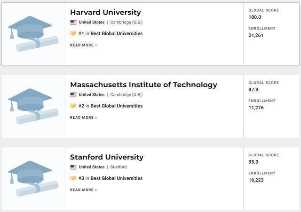Expand MIT's Read More link
This screenshot has height=212, width=301.
83,117
